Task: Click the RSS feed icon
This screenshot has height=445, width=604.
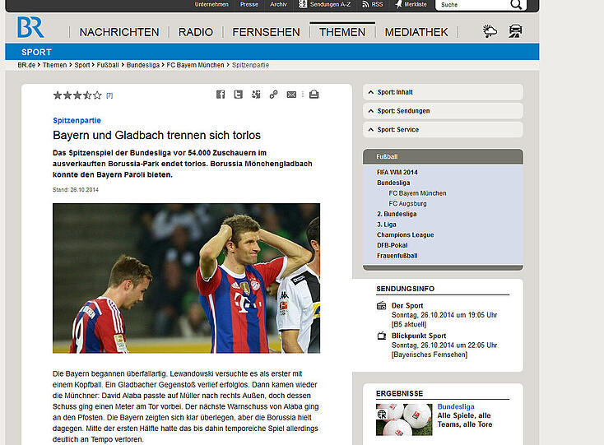Action: pyautogui.click(x=365, y=4)
